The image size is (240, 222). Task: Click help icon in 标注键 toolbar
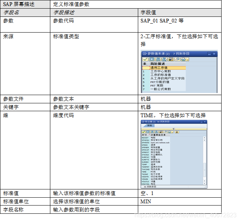(x=165, y=132)
